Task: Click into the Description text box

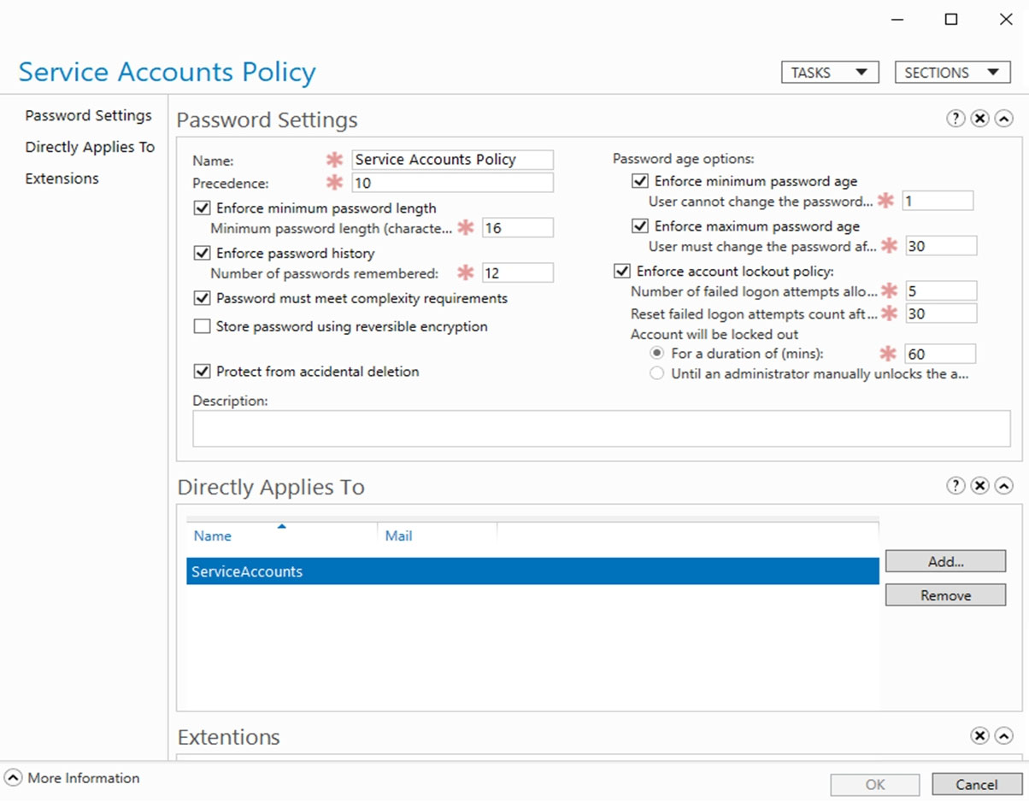Action: tap(601, 429)
